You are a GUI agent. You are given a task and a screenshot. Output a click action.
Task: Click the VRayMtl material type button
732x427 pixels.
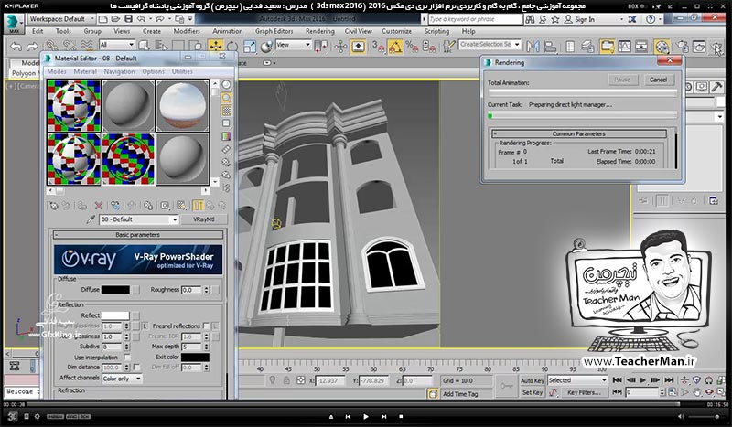click(203, 219)
